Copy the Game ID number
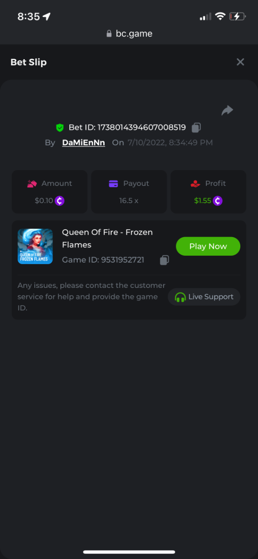This screenshot has width=258, height=559. coord(164,260)
